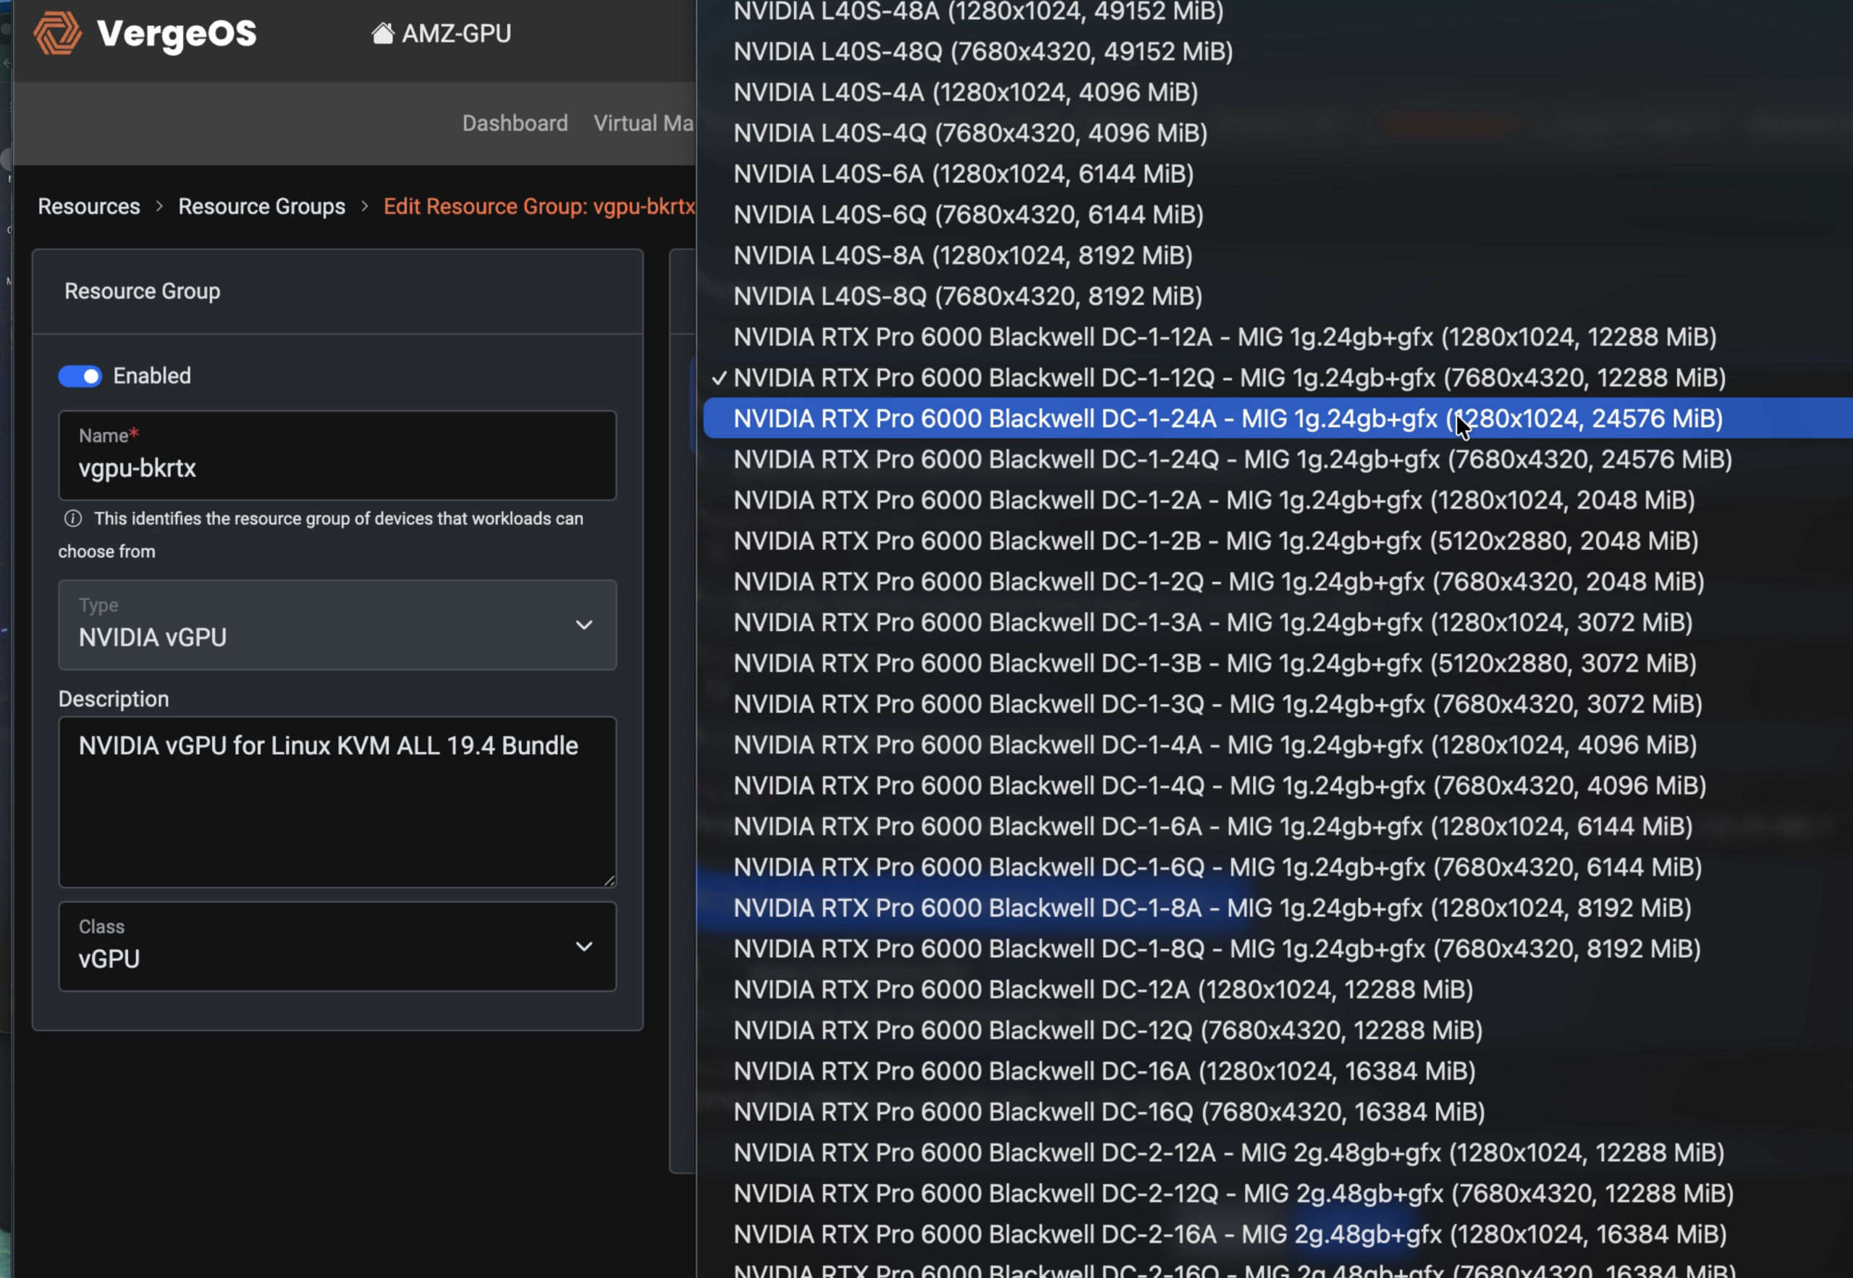The width and height of the screenshot is (1853, 1278).
Task: Choose NVIDIA L40S-48Q profile entry
Action: (982, 52)
